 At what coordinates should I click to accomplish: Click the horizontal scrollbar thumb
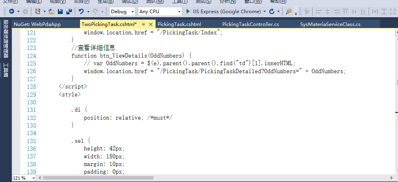pyautogui.click(x=98, y=178)
